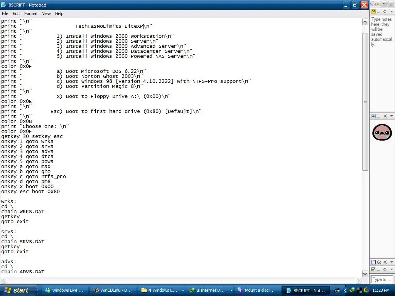Click the 'getkey 30 setkey esc' line
Viewport: 395px width, 296px height.
click(x=32, y=136)
